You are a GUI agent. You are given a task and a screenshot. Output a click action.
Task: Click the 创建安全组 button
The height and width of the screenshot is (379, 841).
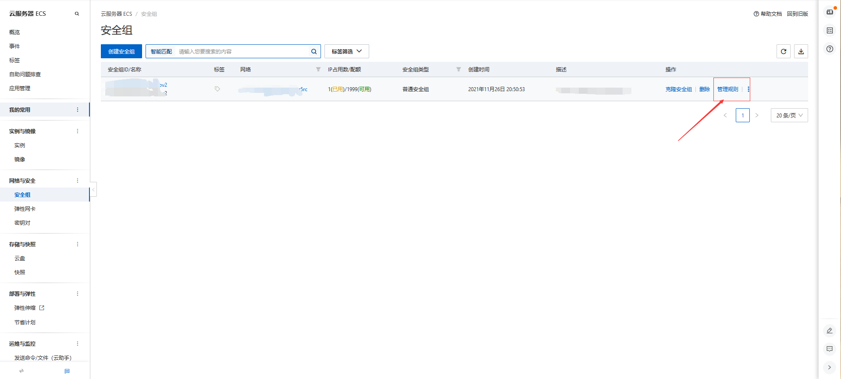[x=121, y=51]
